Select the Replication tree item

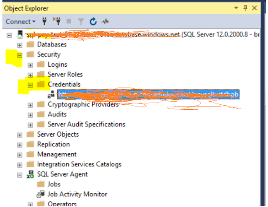(x=54, y=145)
